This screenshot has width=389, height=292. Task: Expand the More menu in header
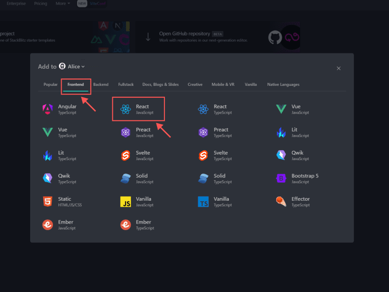point(63,4)
